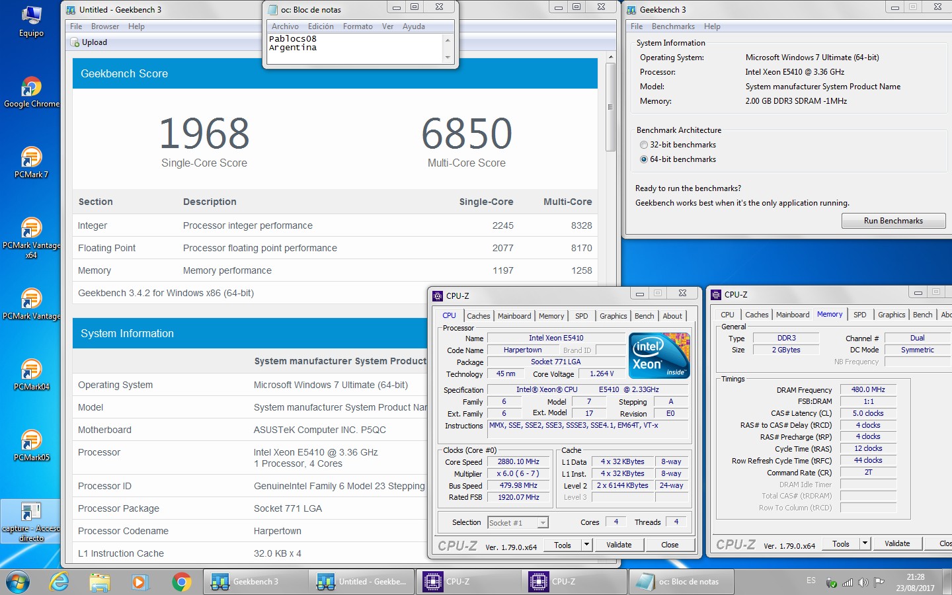The width and height of the screenshot is (952, 595).
Task: Click the Geekbench 3 window title icon
Action: 631,10
